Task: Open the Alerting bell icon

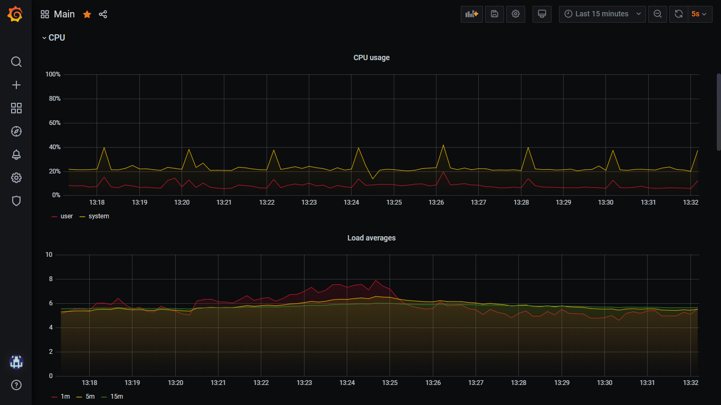Action: (16, 155)
